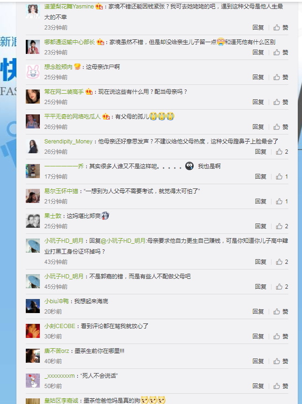Click thumbs-up on 小biu冲鸭's comment
The width and height of the screenshot is (302, 404).
[x=280, y=312]
